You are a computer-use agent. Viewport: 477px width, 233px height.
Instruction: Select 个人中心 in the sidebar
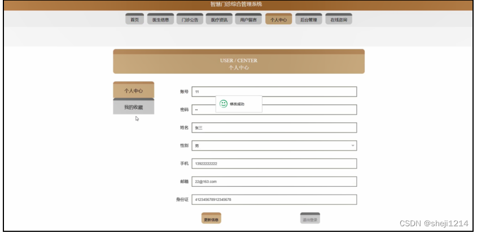(134, 90)
